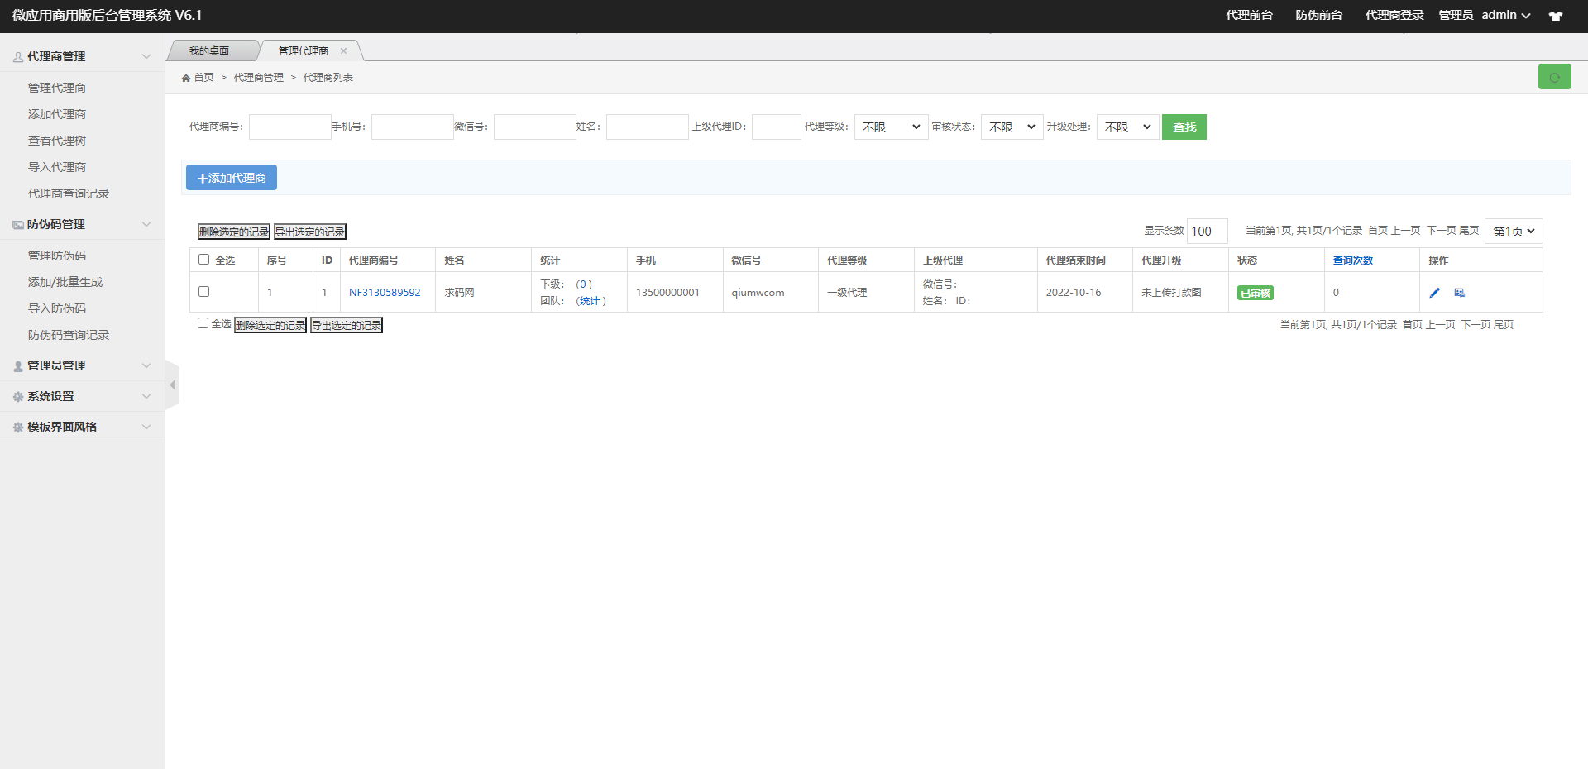
Task: Open the 第1页 page selector dropdown
Action: click(1513, 232)
